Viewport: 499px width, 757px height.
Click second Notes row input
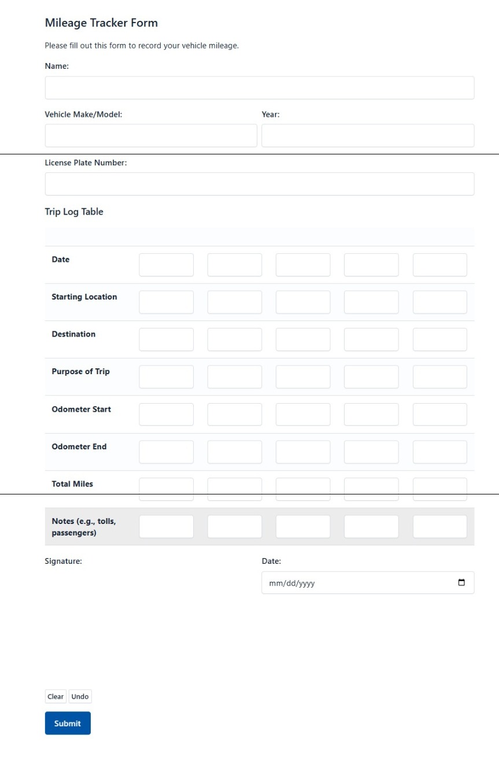click(235, 527)
